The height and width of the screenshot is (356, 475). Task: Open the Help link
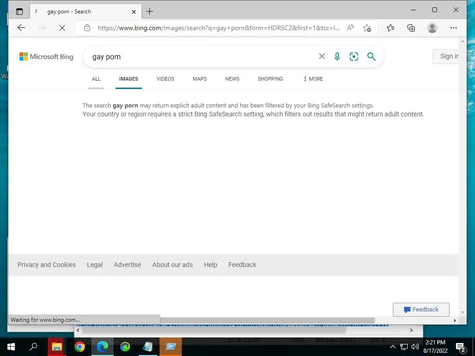(x=211, y=265)
